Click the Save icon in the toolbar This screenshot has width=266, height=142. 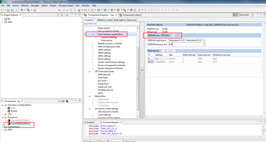(9, 10)
